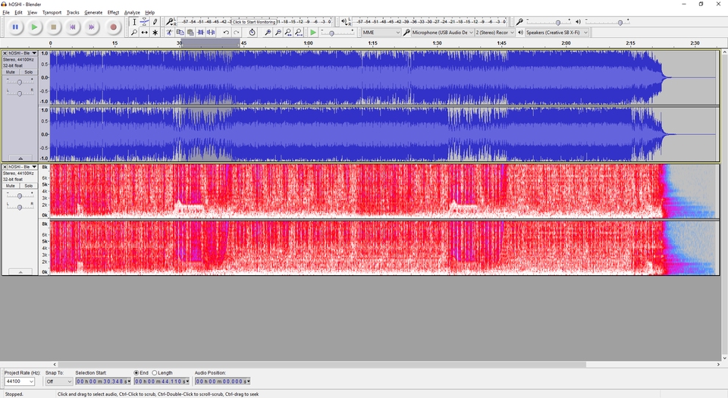Select the Envelope tool
728x398 pixels.
tap(144, 22)
